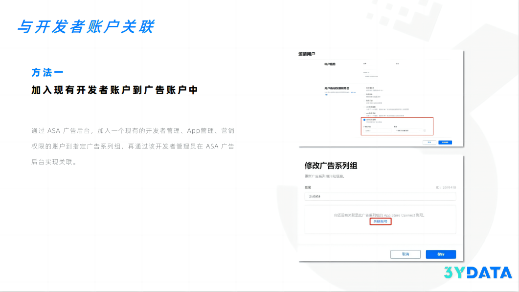Select the blue checked radio in 邀请用户
This screenshot has width=519, height=292.
coord(364,120)
